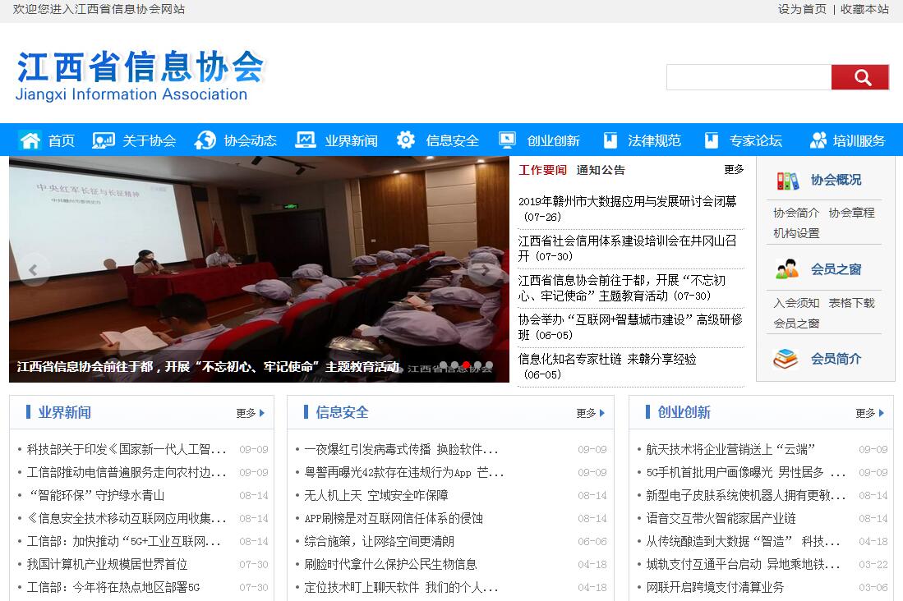Click the gear icon beside 信息安全
The width and height of the screenshot is (903, 601).
tap(406, 140)
